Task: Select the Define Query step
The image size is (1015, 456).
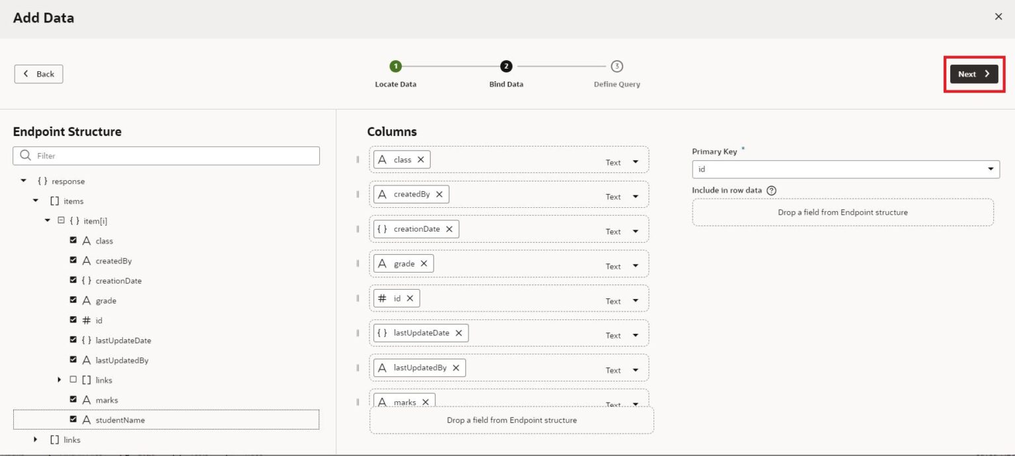Action: pyautogui.click(x=617, y=66)
